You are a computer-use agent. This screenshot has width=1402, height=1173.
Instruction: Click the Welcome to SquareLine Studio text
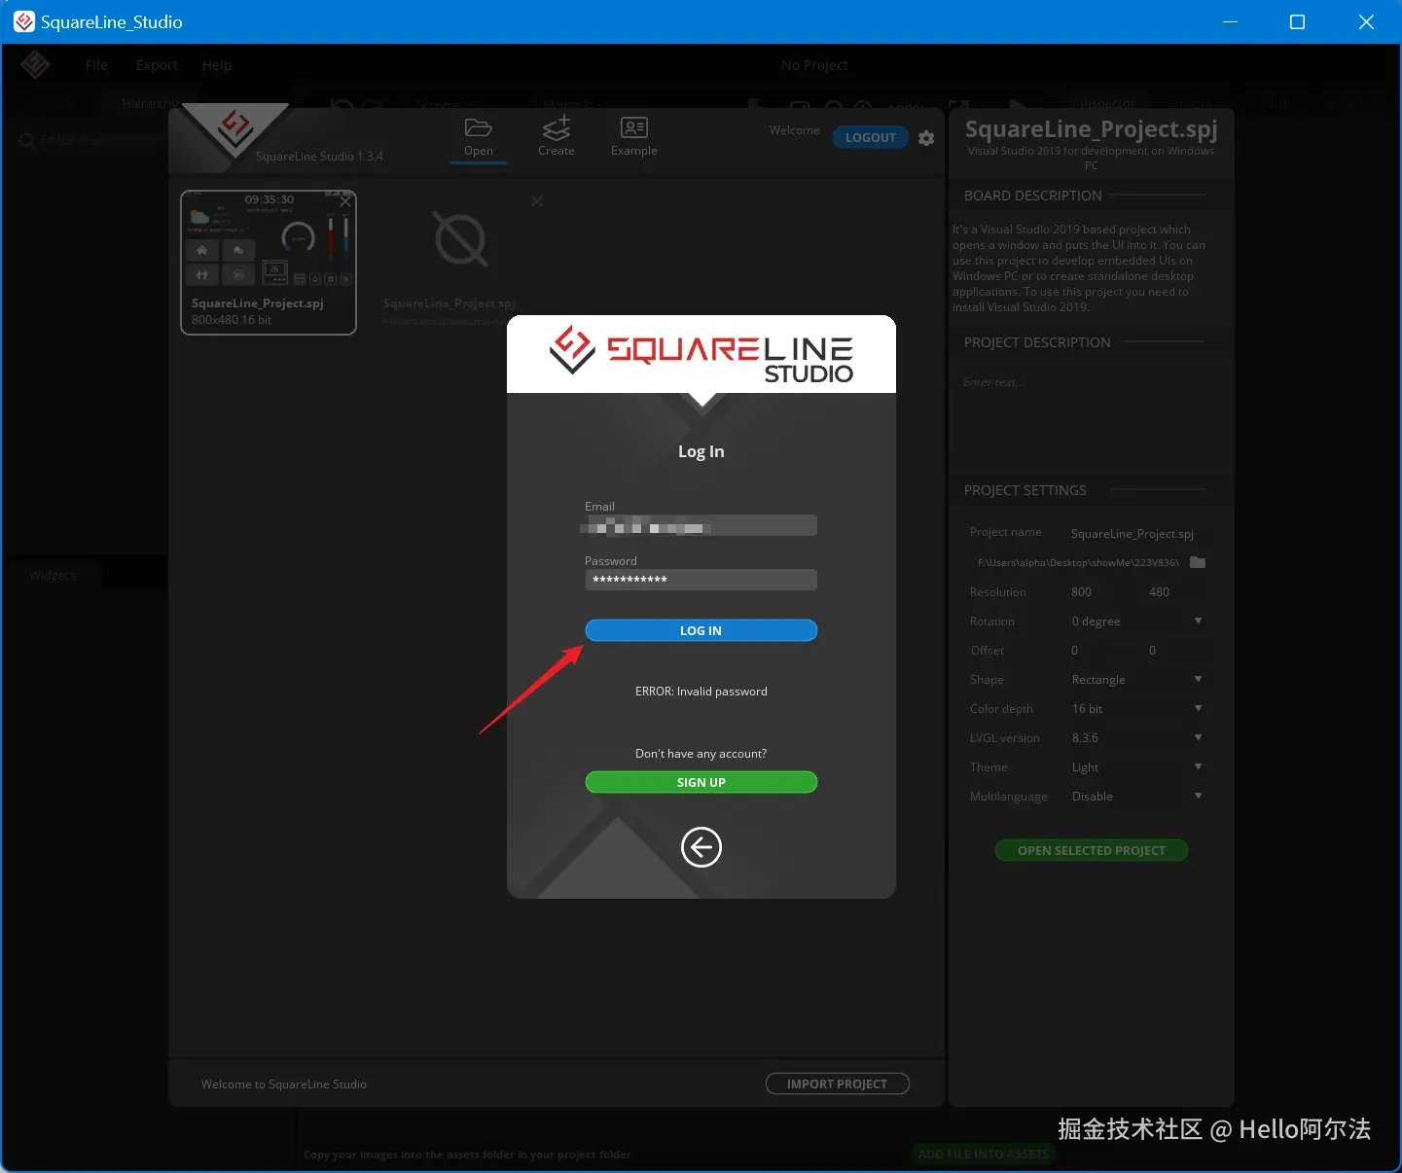click(284, 1084)
